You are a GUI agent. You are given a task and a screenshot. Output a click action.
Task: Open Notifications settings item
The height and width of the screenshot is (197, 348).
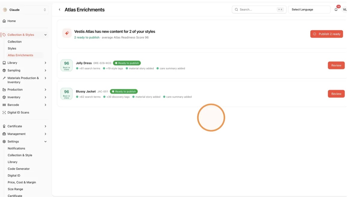(17, 148)
